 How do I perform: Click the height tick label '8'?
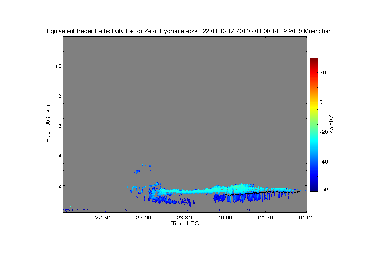coord(59,96)
